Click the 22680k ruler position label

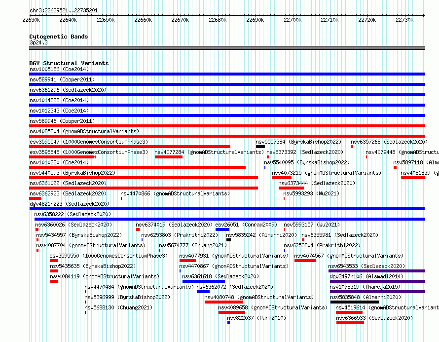[x=218, y=20]
